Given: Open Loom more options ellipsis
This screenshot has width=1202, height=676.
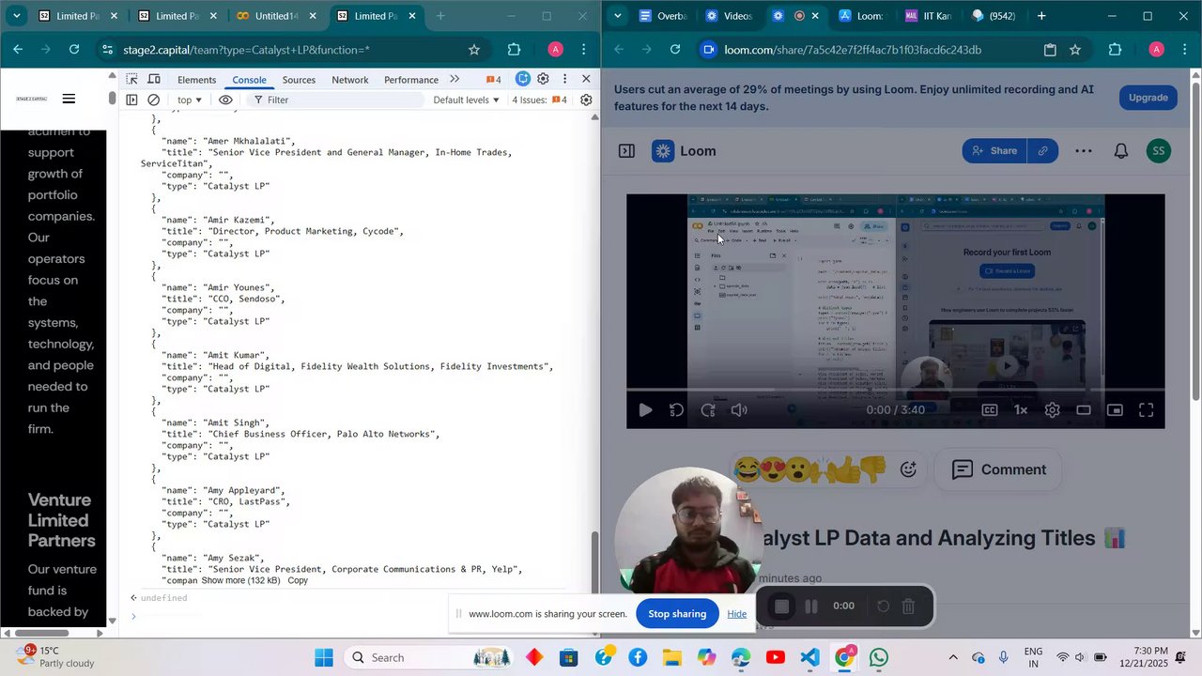Looking at the screenshot, I should [1083, 150].
